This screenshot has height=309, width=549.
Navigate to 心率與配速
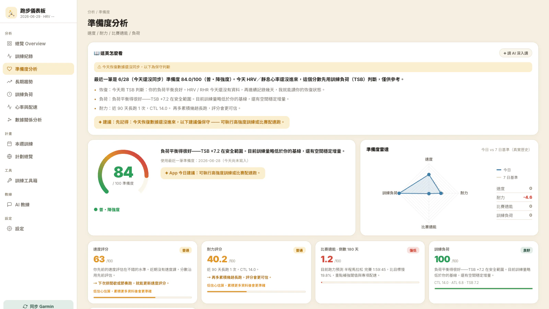click(x=38, y=107)
